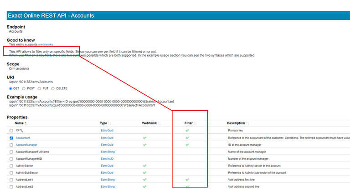The height and width of the screenshot is (196, 350).
Task: Open Edm.Int32 link in AccountManagerHID row
Action: (x=107, y=159)
